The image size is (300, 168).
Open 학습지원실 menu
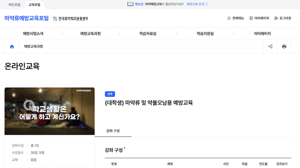[x=205, y=33]
